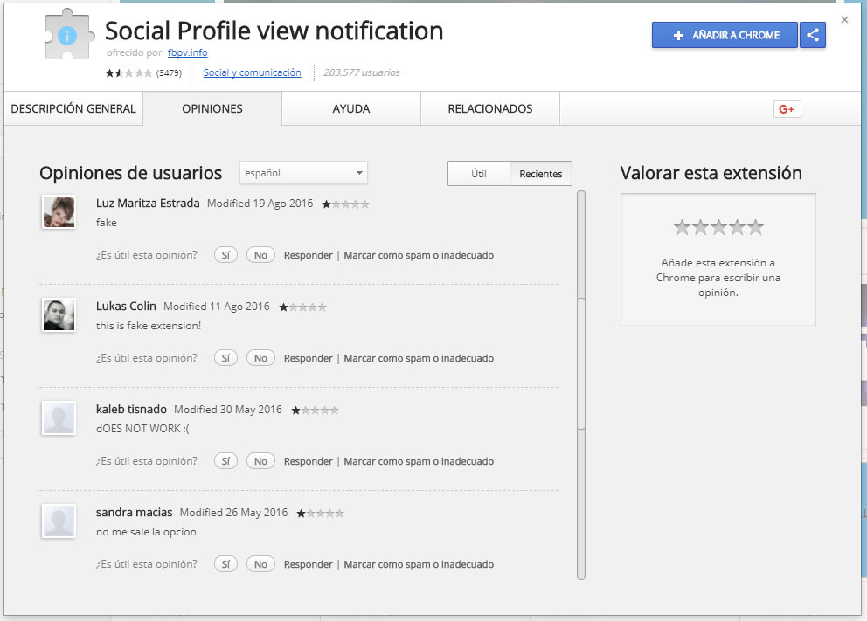Sort reviews by Recientes

[540, 173]
